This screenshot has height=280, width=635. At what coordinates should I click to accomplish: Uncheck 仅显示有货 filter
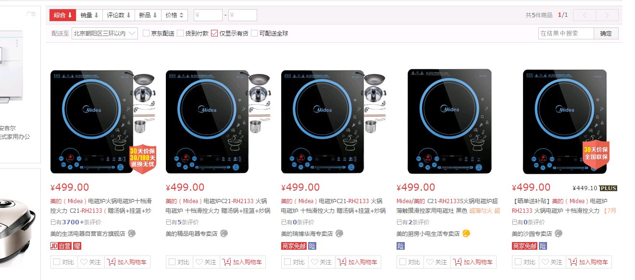pos(214,34)
